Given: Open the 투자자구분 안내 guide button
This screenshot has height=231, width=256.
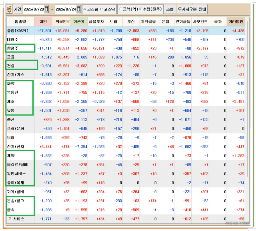Looking at the screenshot, I should coord(192,9).
